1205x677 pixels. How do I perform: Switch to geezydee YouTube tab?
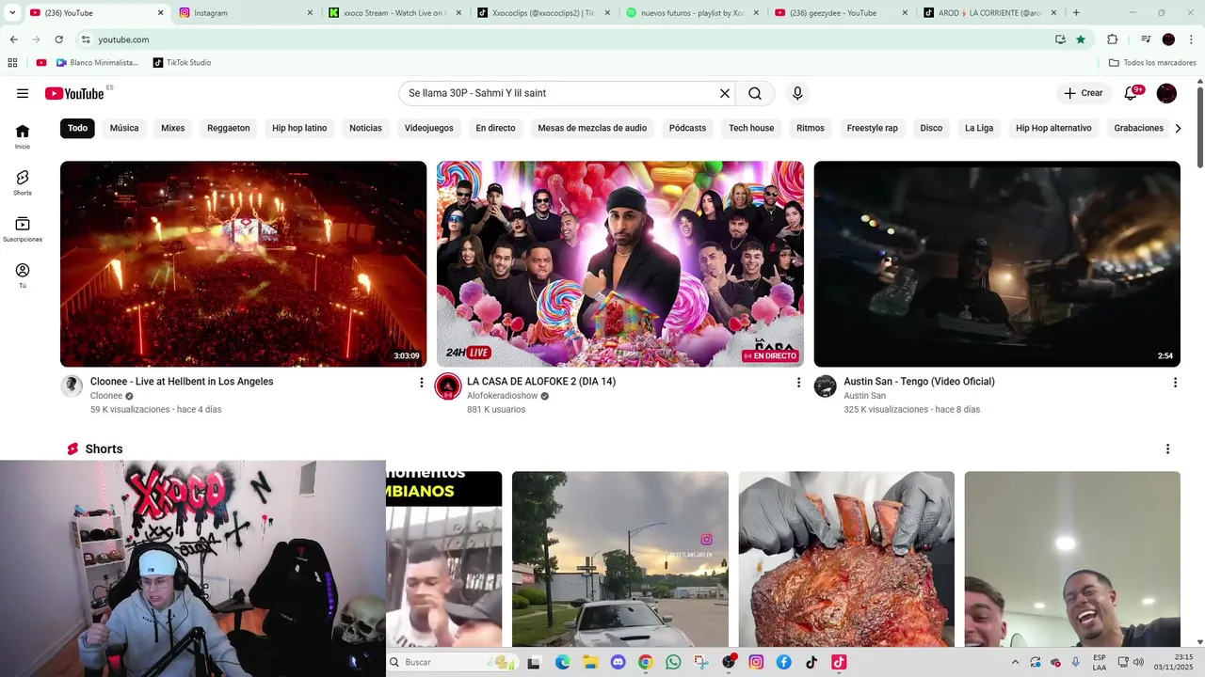coord(841,13)
